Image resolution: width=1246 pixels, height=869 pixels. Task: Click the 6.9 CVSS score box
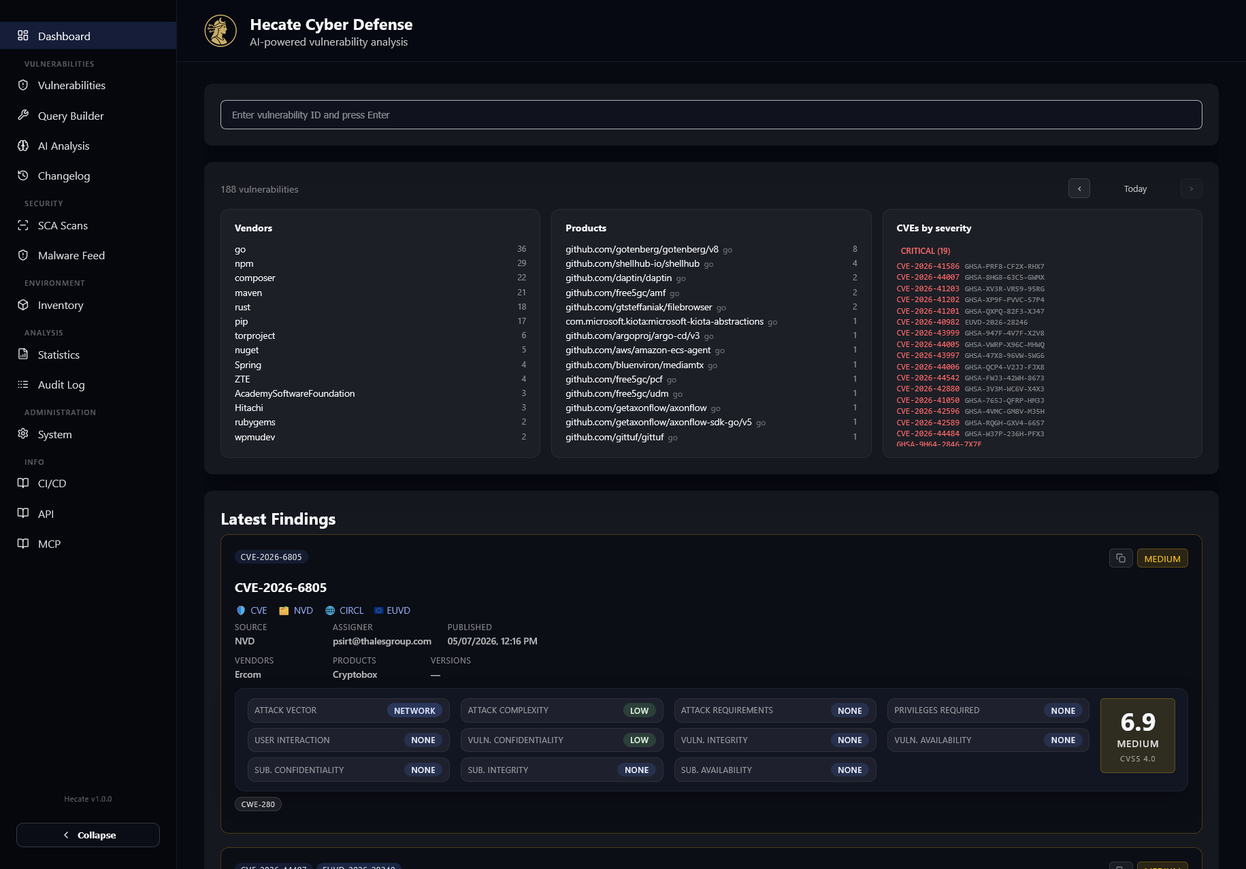coord(1138,736)
